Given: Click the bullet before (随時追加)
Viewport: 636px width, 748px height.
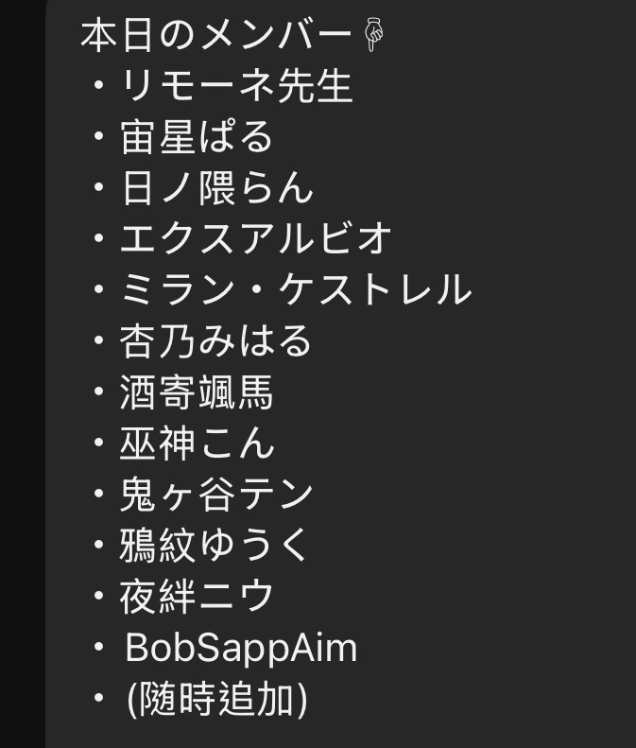Looking at the screenshot, I should [x=98, y=698].
